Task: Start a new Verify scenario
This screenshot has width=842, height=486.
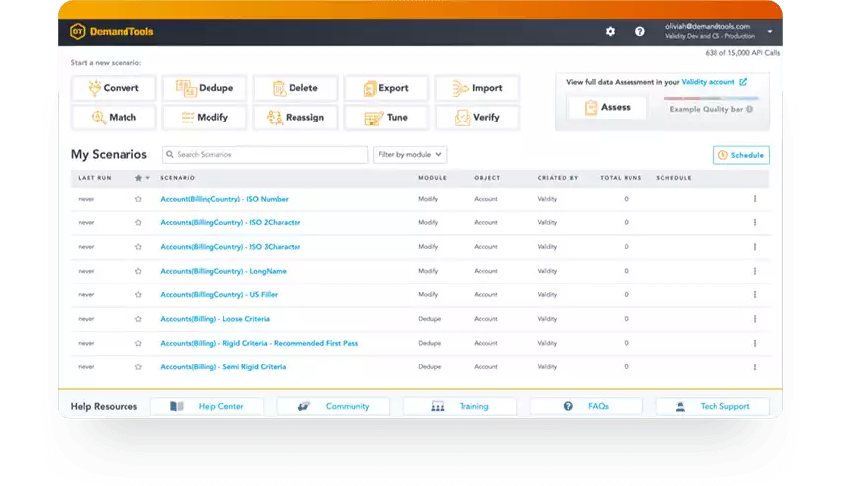Action: (477, 118)
